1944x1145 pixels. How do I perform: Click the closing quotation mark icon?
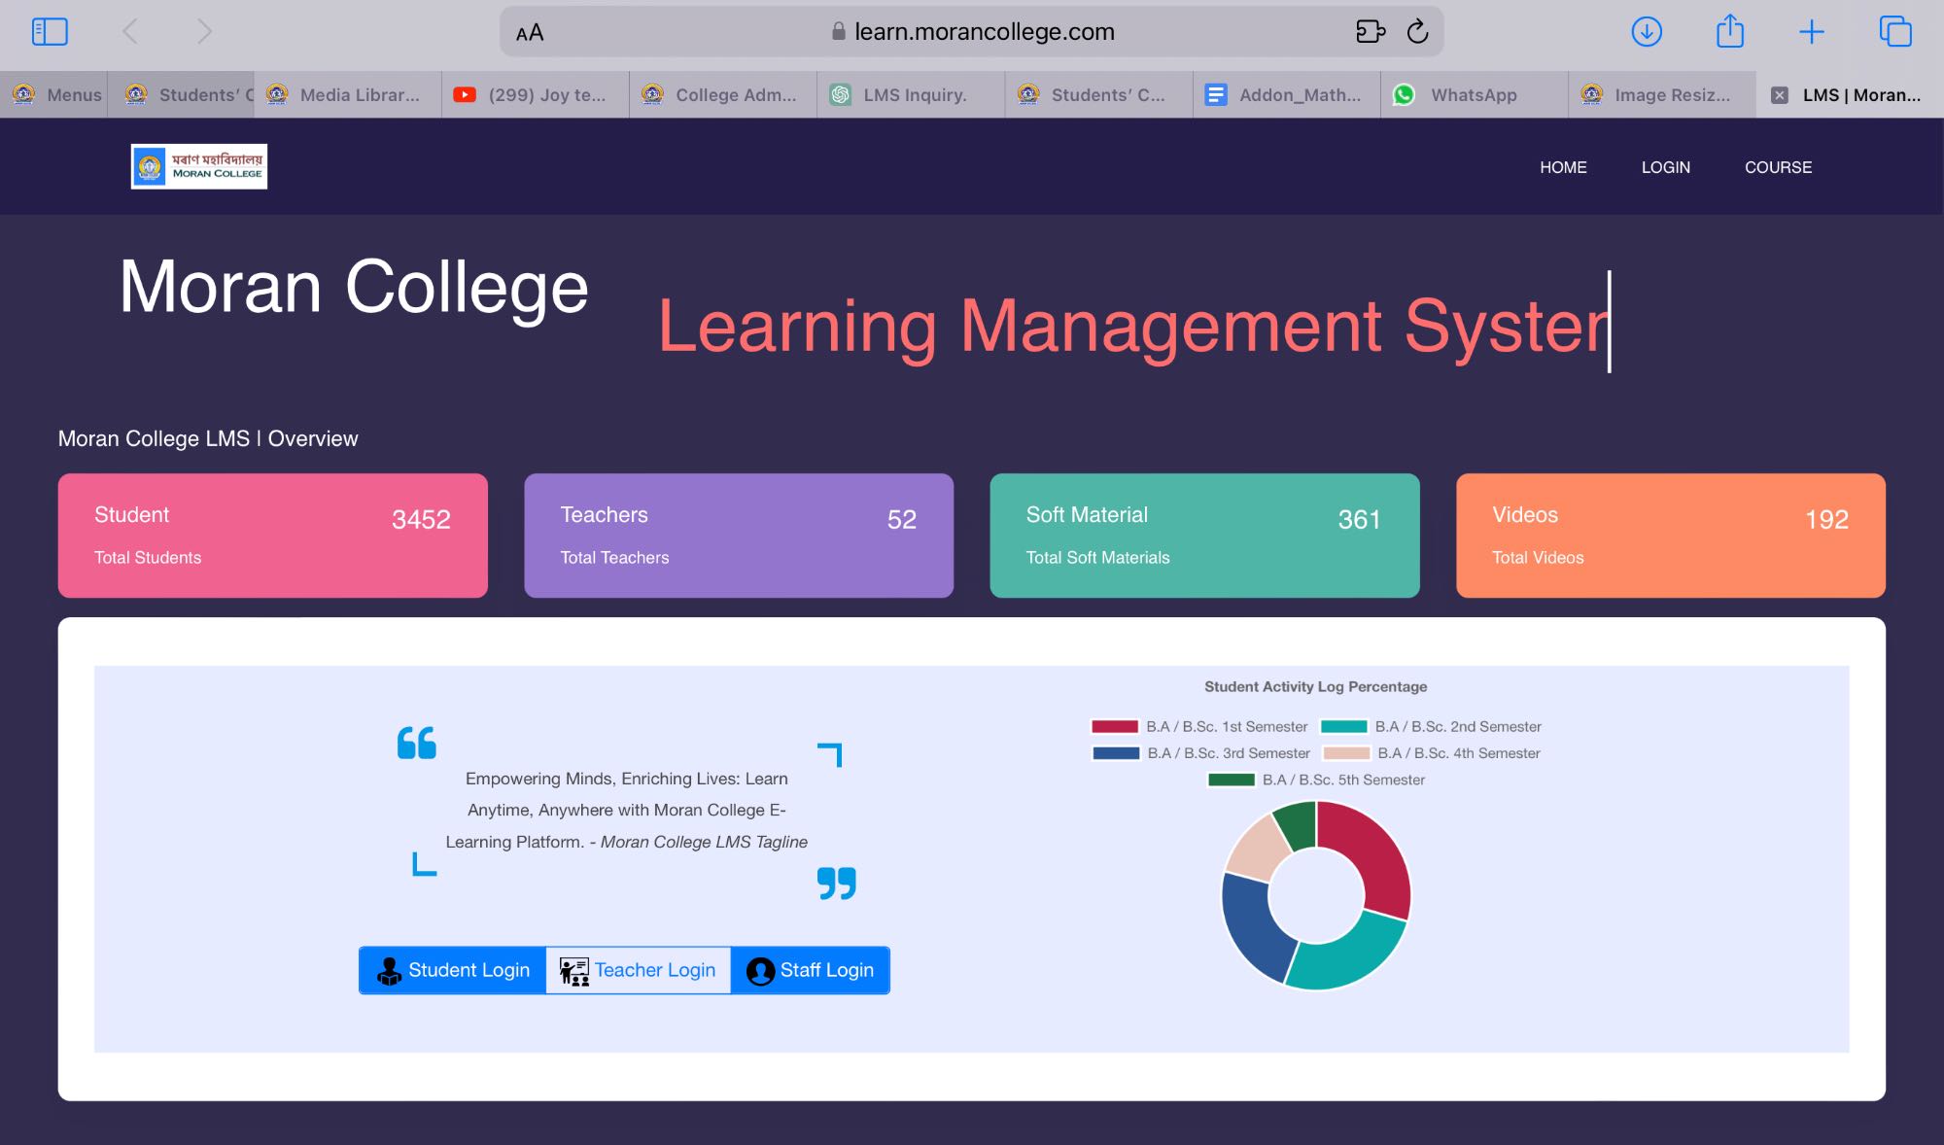coord(836,884)
